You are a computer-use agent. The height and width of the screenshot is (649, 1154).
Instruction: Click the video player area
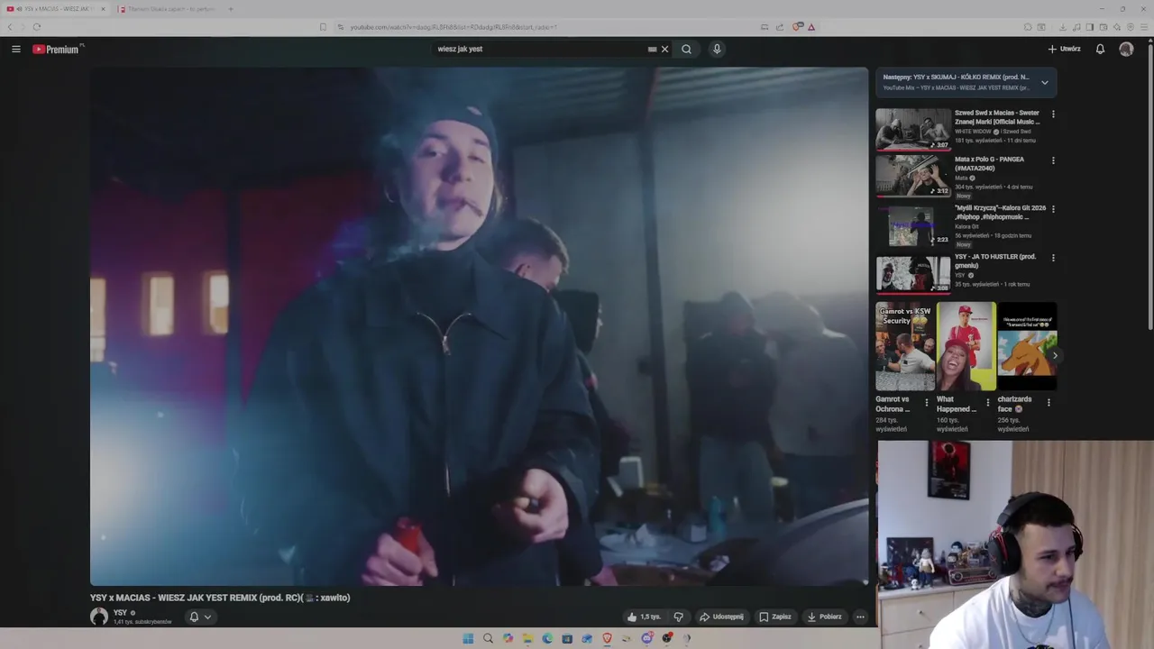point(479,326)
